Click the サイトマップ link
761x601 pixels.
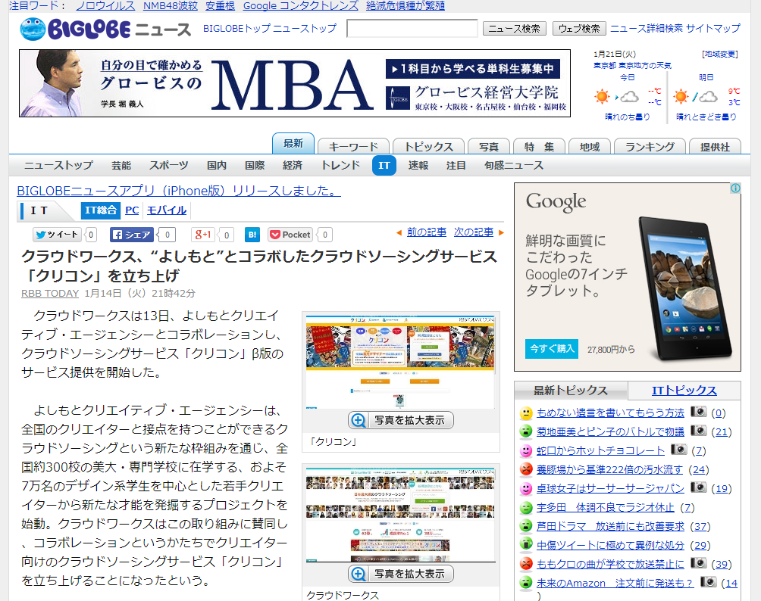tap(713, 28)
